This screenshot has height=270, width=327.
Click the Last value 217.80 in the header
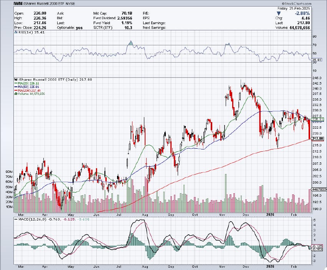[x=304, y=23]
